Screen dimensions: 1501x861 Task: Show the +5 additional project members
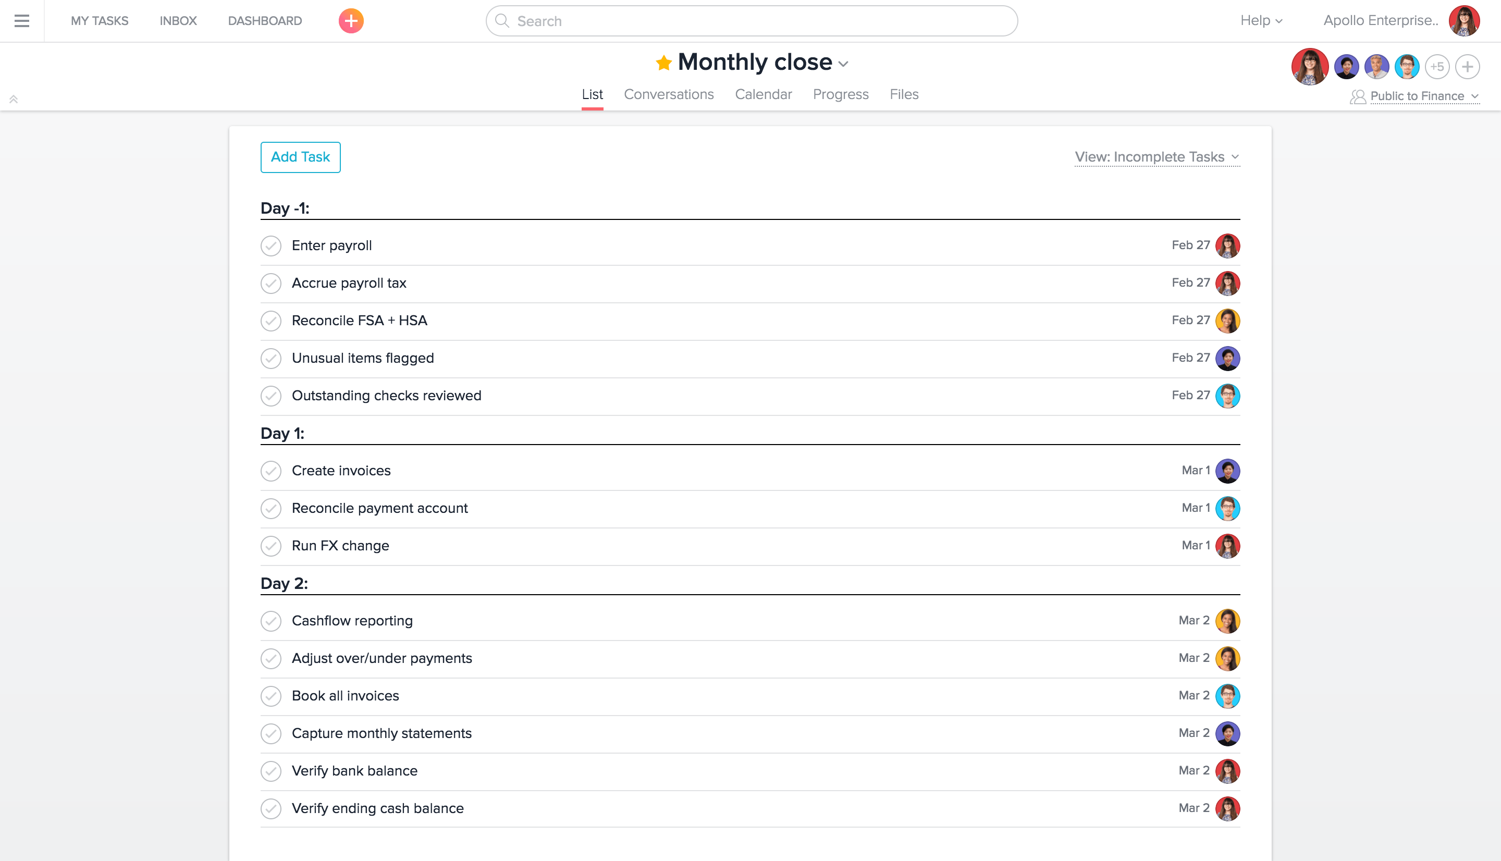tap(1437, 67)
